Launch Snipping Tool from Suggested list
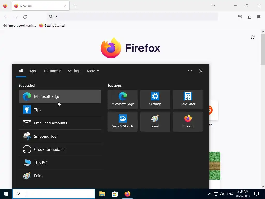Viewport: 265px width, 199px height. point(60,136)
